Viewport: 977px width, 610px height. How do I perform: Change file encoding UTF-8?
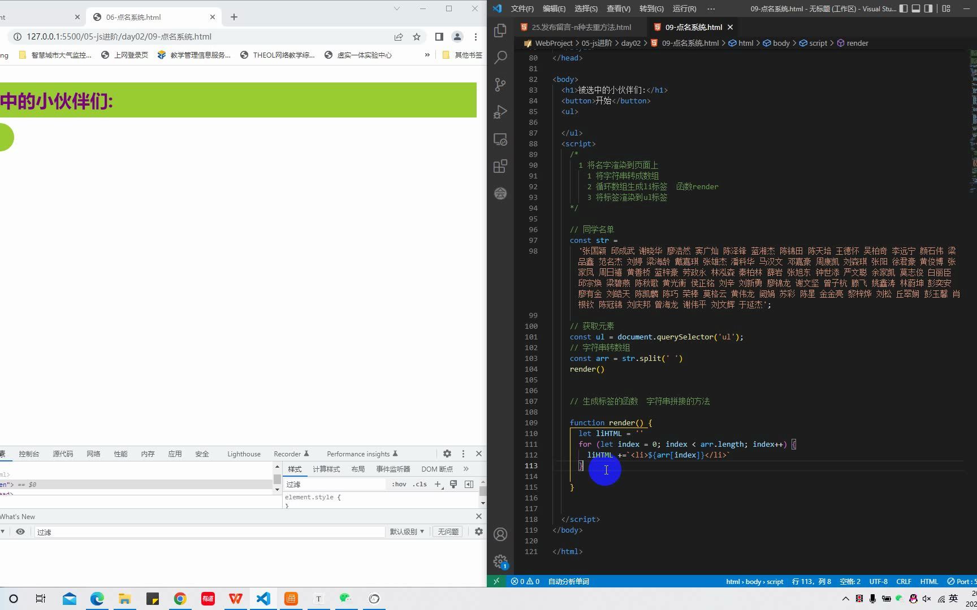tap(878, 581)
